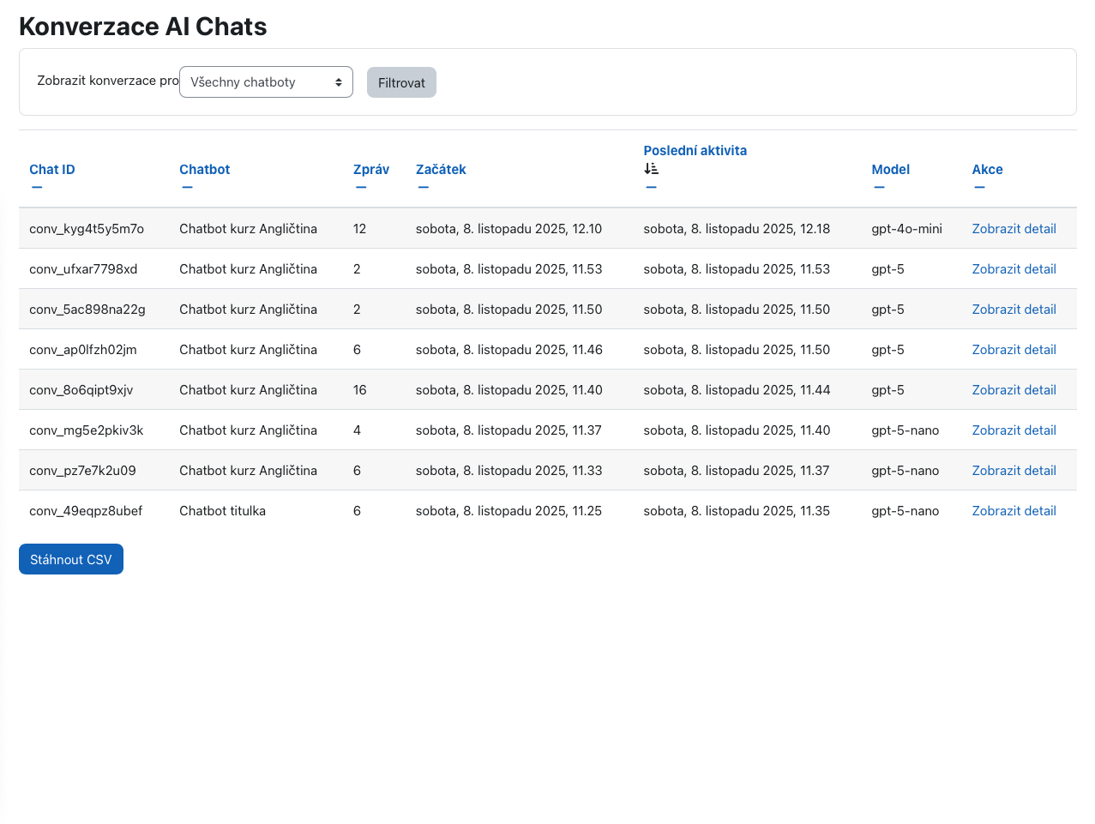This screenshot has width=1095, height=824.
Task: View detail of conversation conv_8o6qipt9xjv
Action: (1014, 390)
